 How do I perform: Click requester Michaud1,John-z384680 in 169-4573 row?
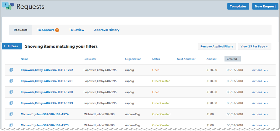point(99,125)
